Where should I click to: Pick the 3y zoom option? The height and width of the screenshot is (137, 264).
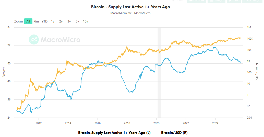pos(69,21)
